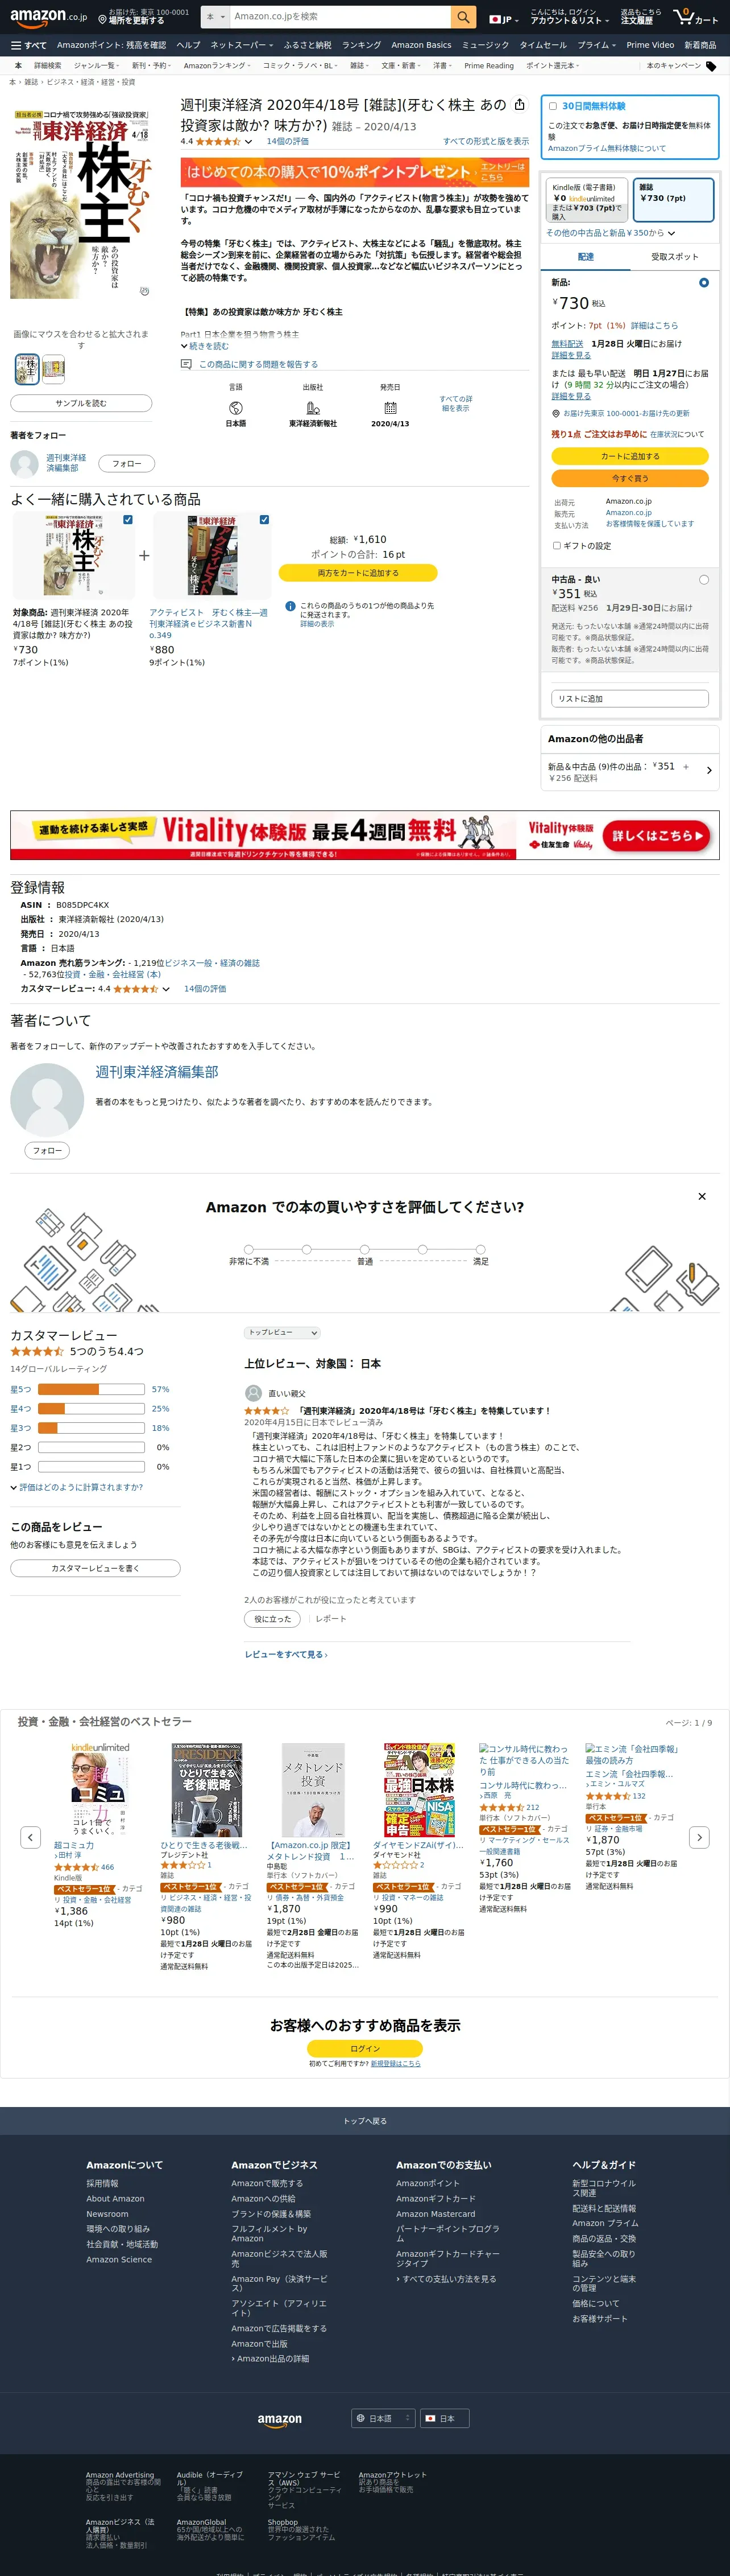Viewport: 730px width, 2576px height.
Task: Click the delivery address pin in buy box
Action: click(x=555, y=413)
